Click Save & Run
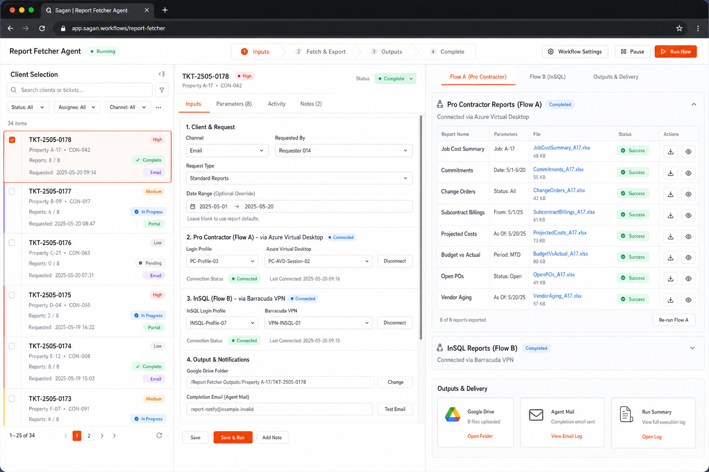This screenshot has width=709, height=472. (233, 437)
